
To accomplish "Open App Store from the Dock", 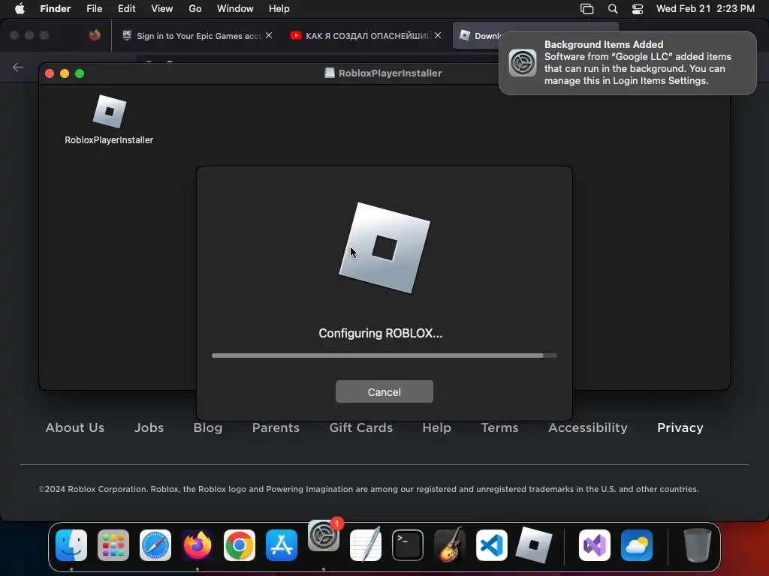I will pos(282,545).
